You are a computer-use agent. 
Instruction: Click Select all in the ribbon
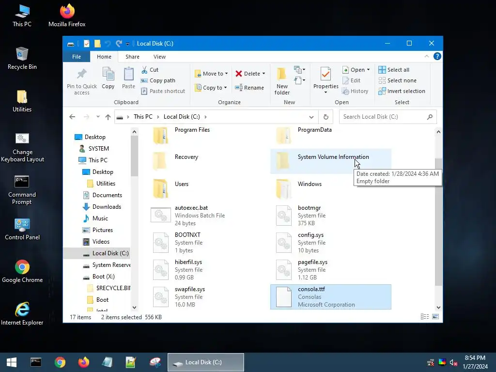(394, 70)
